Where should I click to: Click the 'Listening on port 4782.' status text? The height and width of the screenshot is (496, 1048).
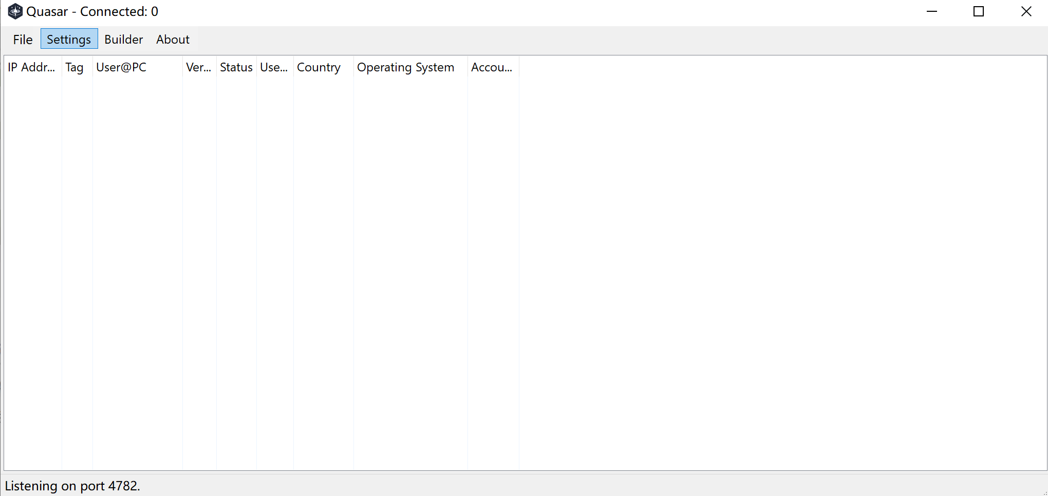(72, 486)
